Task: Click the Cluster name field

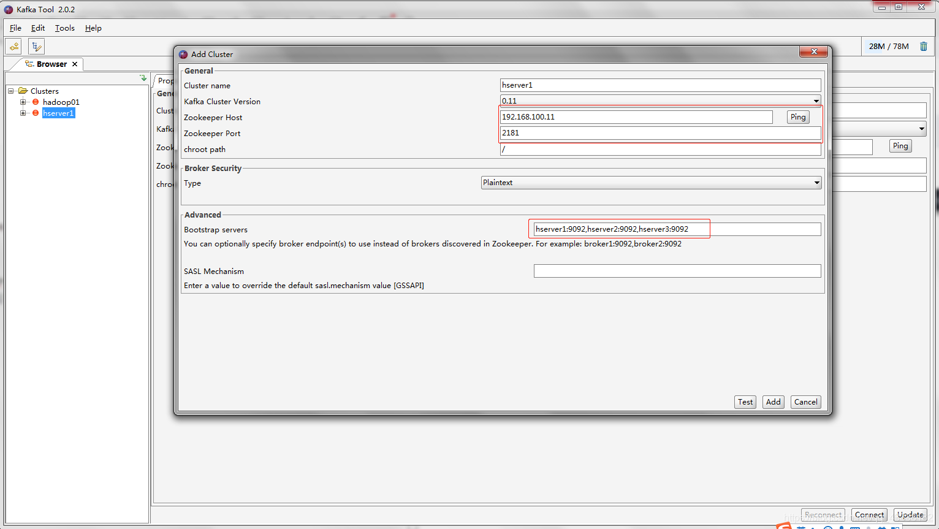Action: (x=660, y=85)
